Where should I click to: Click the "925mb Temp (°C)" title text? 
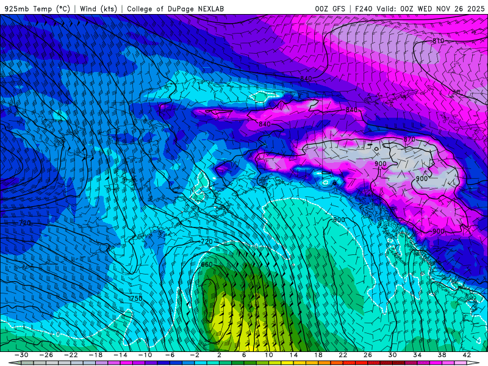pyautogui.click(x=37, y=9)
